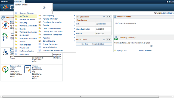This screenshot has height=98, width=174.
Task: Run the Search Menu go arrow icon
Action: pyautogui.click(x=44, y=8)
